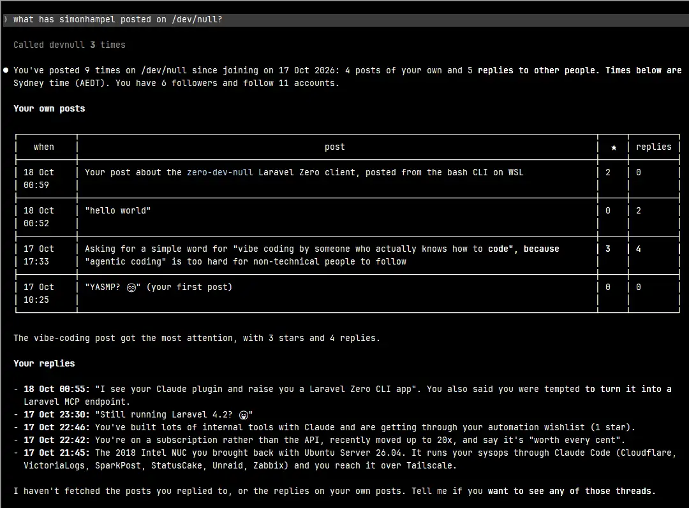Click the white bullet before "You've posted 9 times"

coord(6,70)
